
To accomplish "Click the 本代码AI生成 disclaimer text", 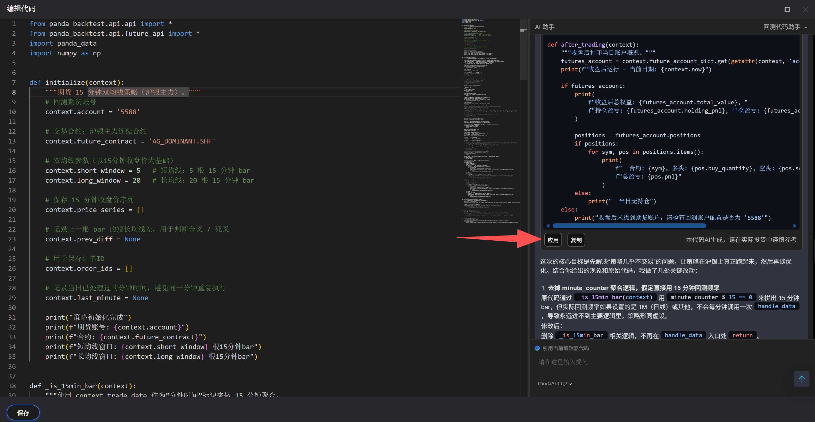I will point(741,240).
